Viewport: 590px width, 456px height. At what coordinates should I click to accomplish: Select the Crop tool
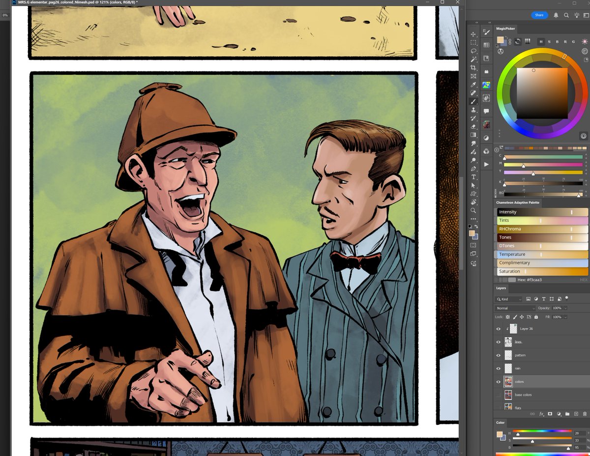[x=473, y=68]
